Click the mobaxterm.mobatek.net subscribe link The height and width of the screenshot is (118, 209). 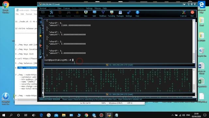click(x=130, y=99)
